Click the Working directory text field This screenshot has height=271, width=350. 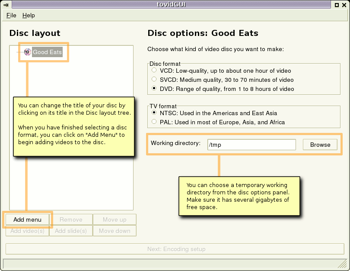click(251, 145)
